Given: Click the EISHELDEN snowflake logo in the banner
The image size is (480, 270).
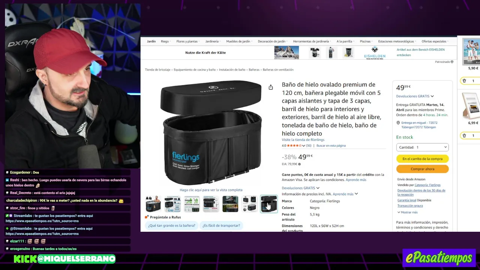Looking at the screenshot, I should tap(375, 52).
